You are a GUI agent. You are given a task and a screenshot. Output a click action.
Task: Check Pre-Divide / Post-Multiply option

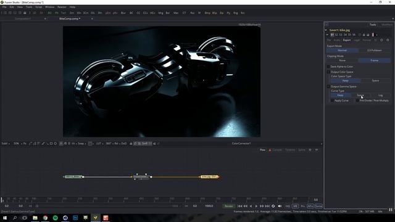357,101
